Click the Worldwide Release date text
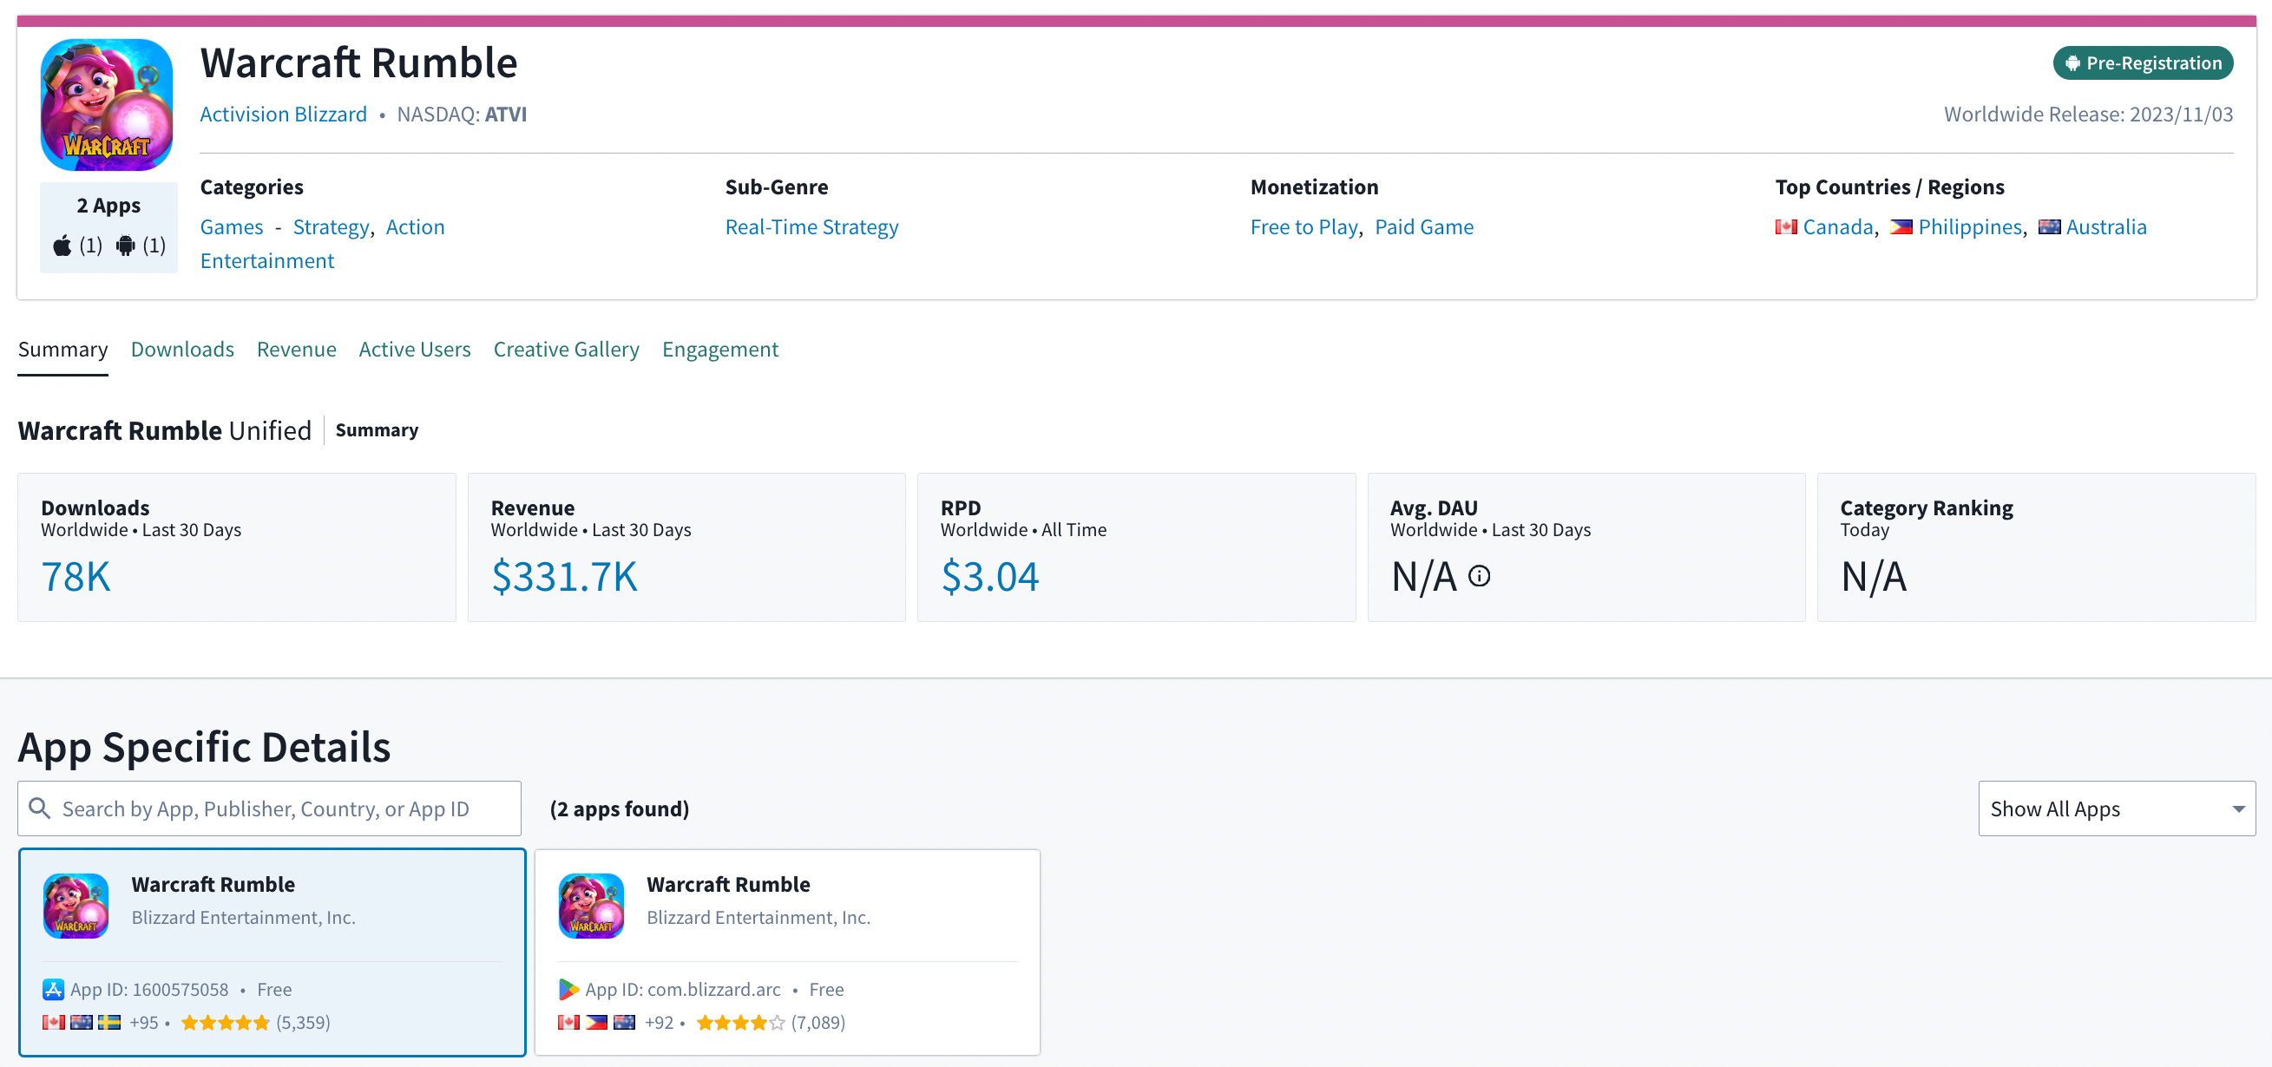The height and width of the screenshot is (1067, 2272). [x=2088, y=114]
